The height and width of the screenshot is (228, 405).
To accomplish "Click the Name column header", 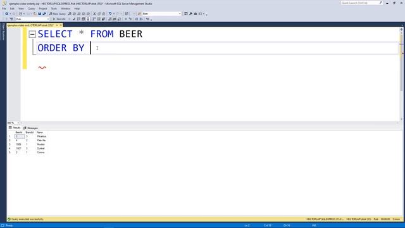I will (40, 132).
